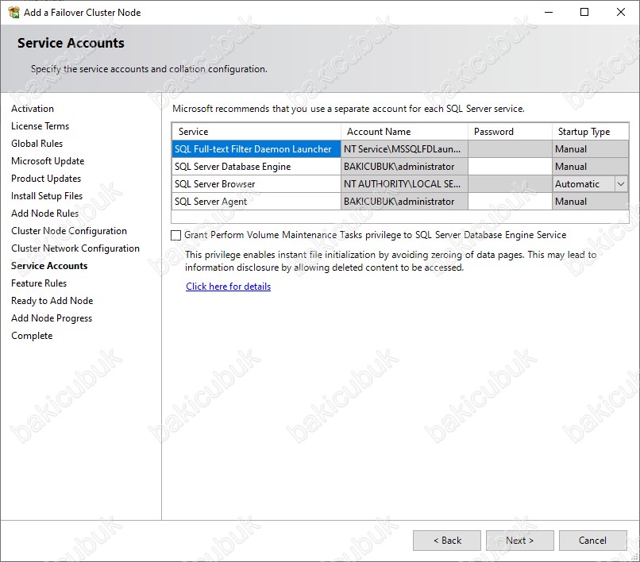
Task: Click the Account Name column header
Action: coord(404,132)
